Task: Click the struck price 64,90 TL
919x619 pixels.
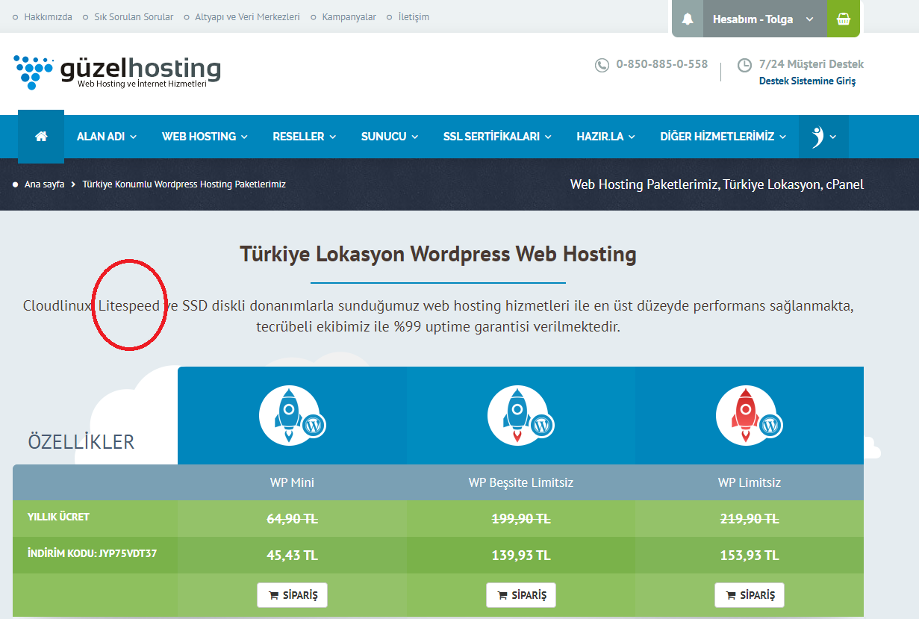Action: [293, 519]
